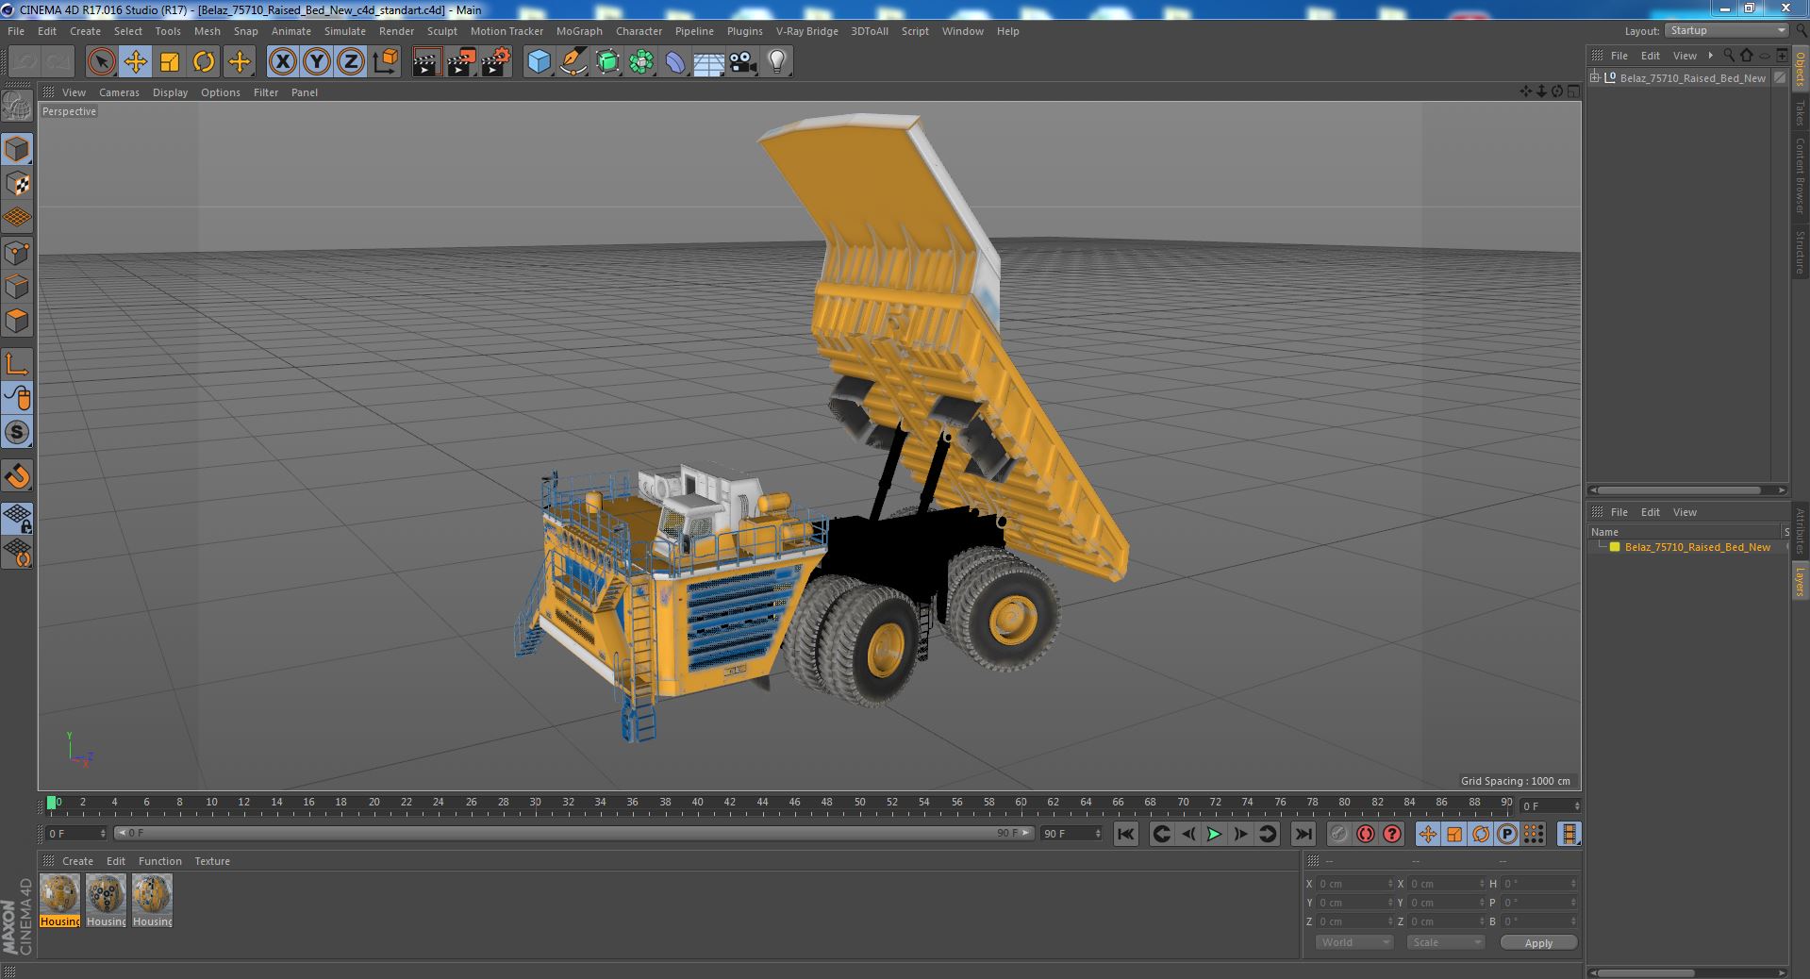
Task: Open Takes side tab
Action: pyautogui.click(x=1800, y=112)
